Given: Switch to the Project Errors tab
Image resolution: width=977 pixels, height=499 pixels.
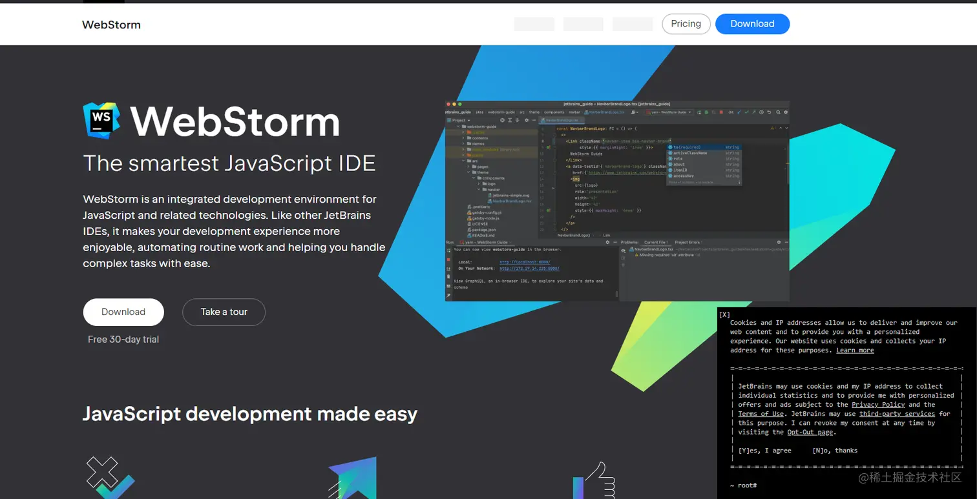Looking at the screenshot, I should [x=689, y=242].
